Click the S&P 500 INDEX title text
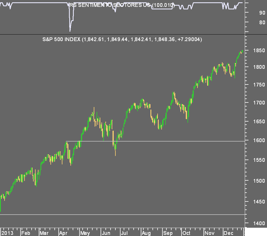Viewport: 267px width, 236px height. [122, 39]
